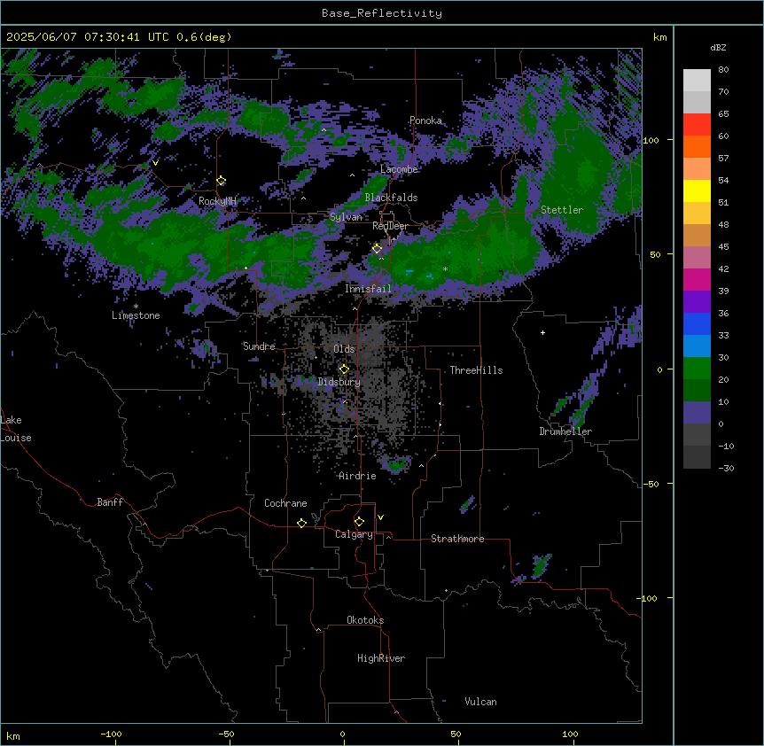764x746 pixels.
Task: Click the 45 value on the dBZ legend
Action: tap(723, 247)
